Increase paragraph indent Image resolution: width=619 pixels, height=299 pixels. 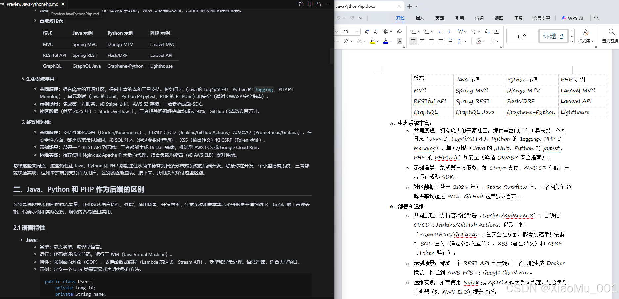click(450, 32)
